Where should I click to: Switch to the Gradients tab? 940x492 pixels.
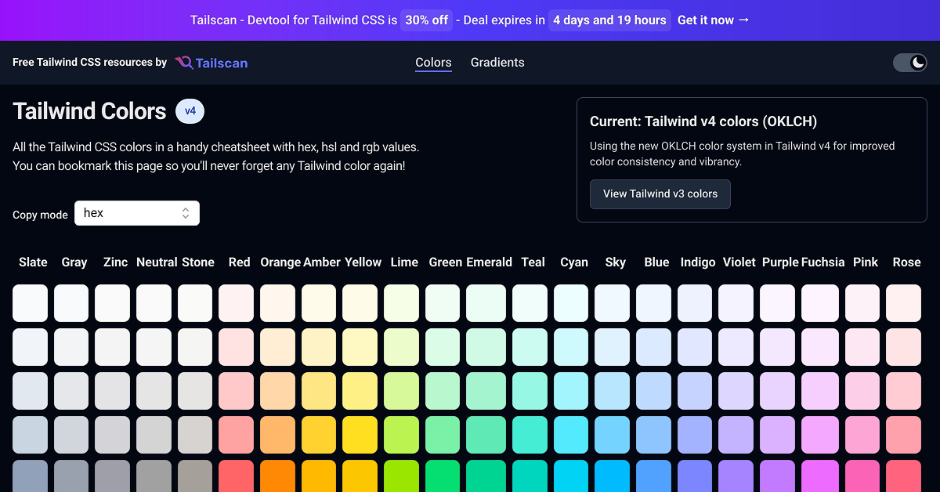click(x=497, y=62)
